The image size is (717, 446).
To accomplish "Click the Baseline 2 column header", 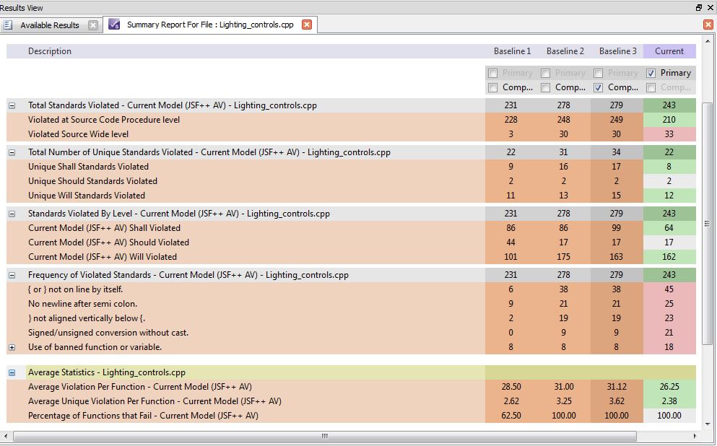I will tap(565, 51).
